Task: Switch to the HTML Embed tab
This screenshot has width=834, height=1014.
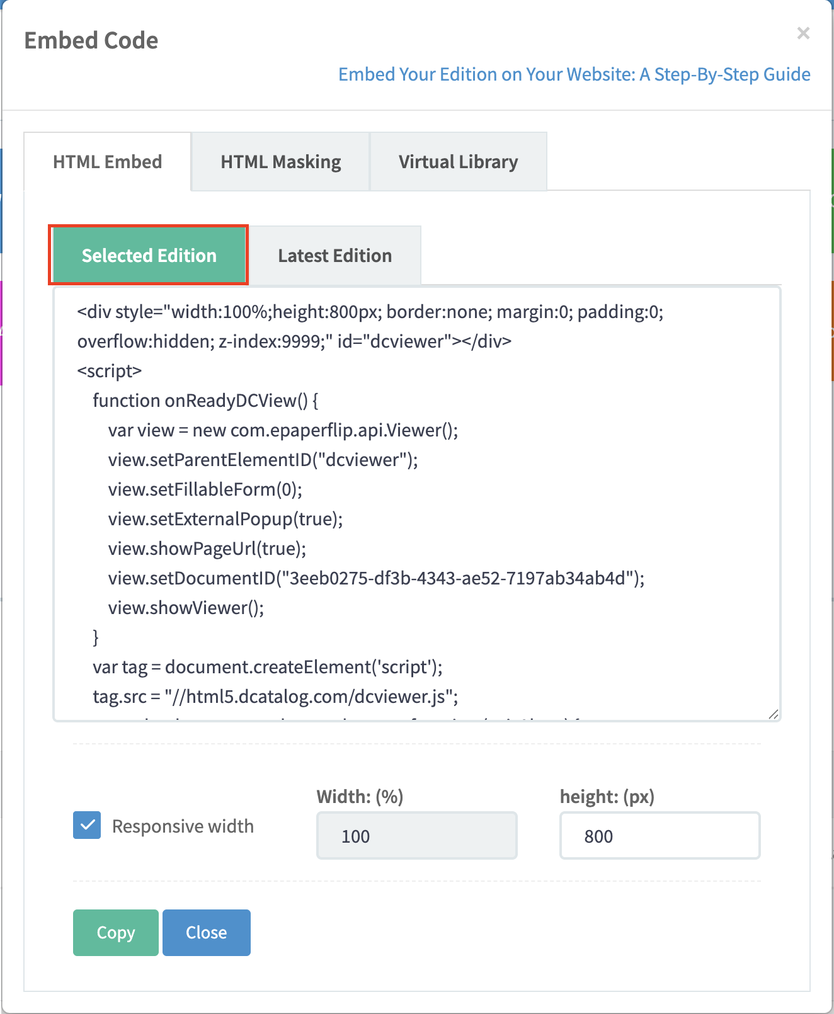Action: click(x=107, y=162)
